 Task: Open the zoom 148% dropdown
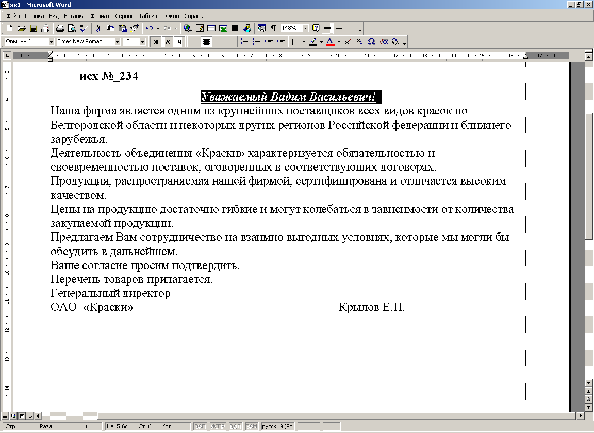tap(305, 28)
